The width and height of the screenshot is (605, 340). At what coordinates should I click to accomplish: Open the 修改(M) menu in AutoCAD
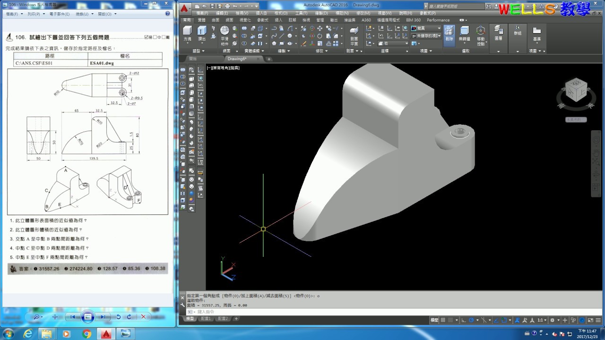363,13
